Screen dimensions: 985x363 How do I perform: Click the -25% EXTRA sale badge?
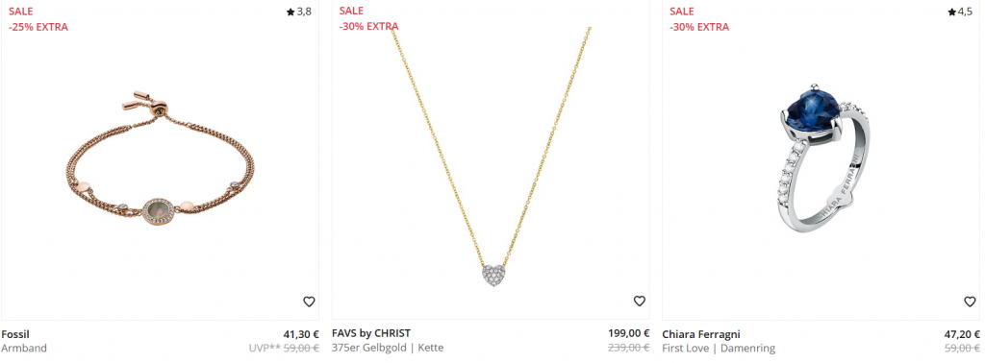tap(38, 27)
